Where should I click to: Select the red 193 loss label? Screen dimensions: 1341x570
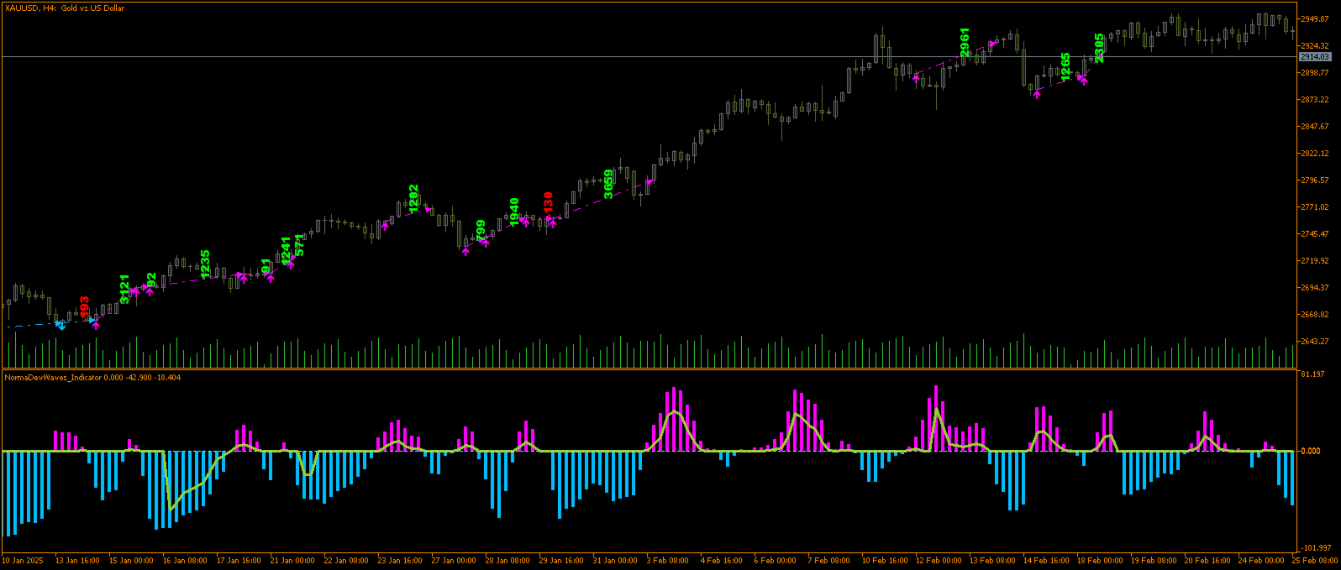(84, 306)
